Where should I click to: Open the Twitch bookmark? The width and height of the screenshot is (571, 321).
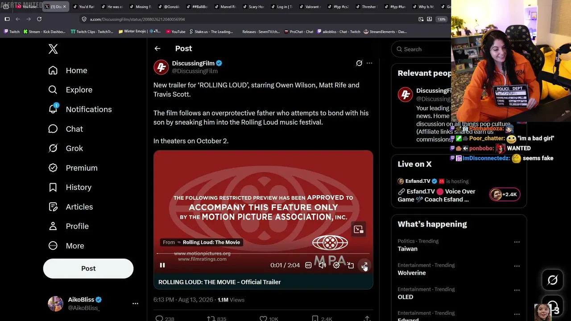pos(12,32)
